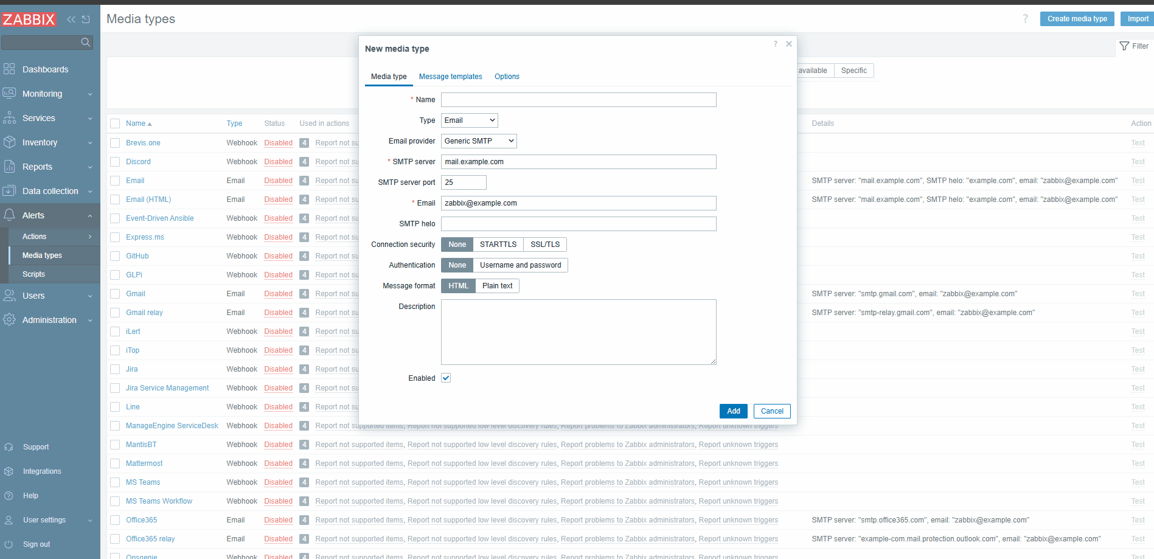Image resolution: width=1154 pixels, height=559 pixels.
Task: Select checkbox for Office365 row
Action: (115, 520)
